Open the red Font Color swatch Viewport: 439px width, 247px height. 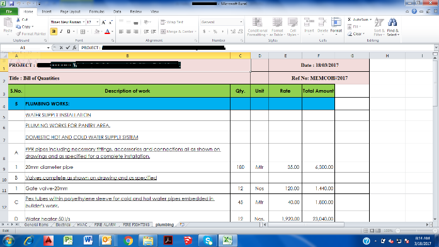pos(107,32)
